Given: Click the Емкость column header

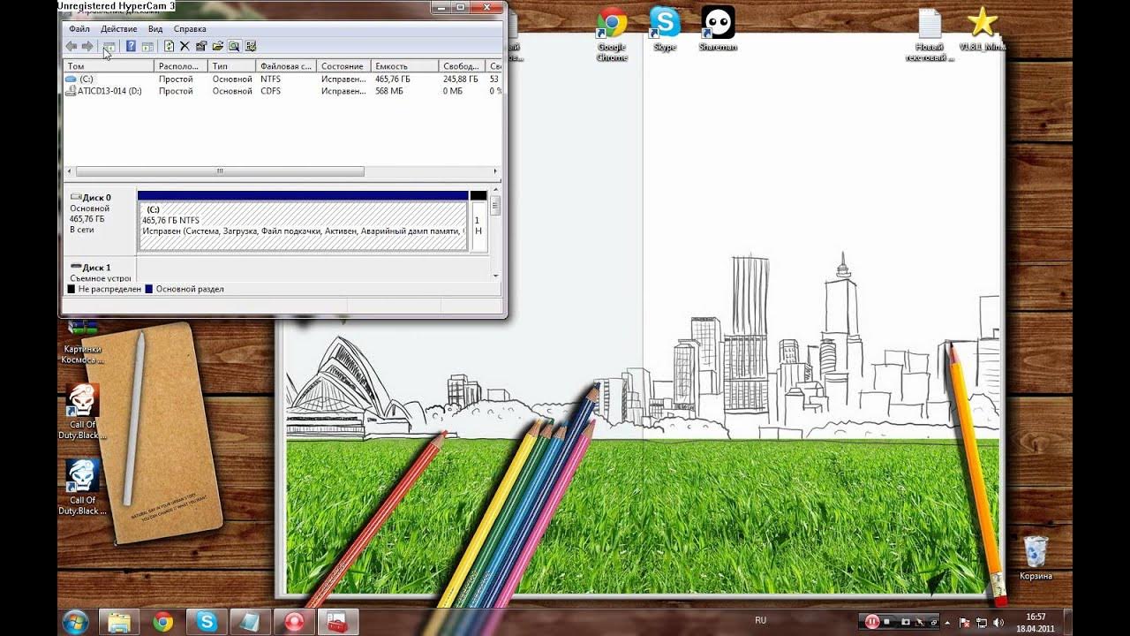Looking at the screenshot, I should point(404,66).
